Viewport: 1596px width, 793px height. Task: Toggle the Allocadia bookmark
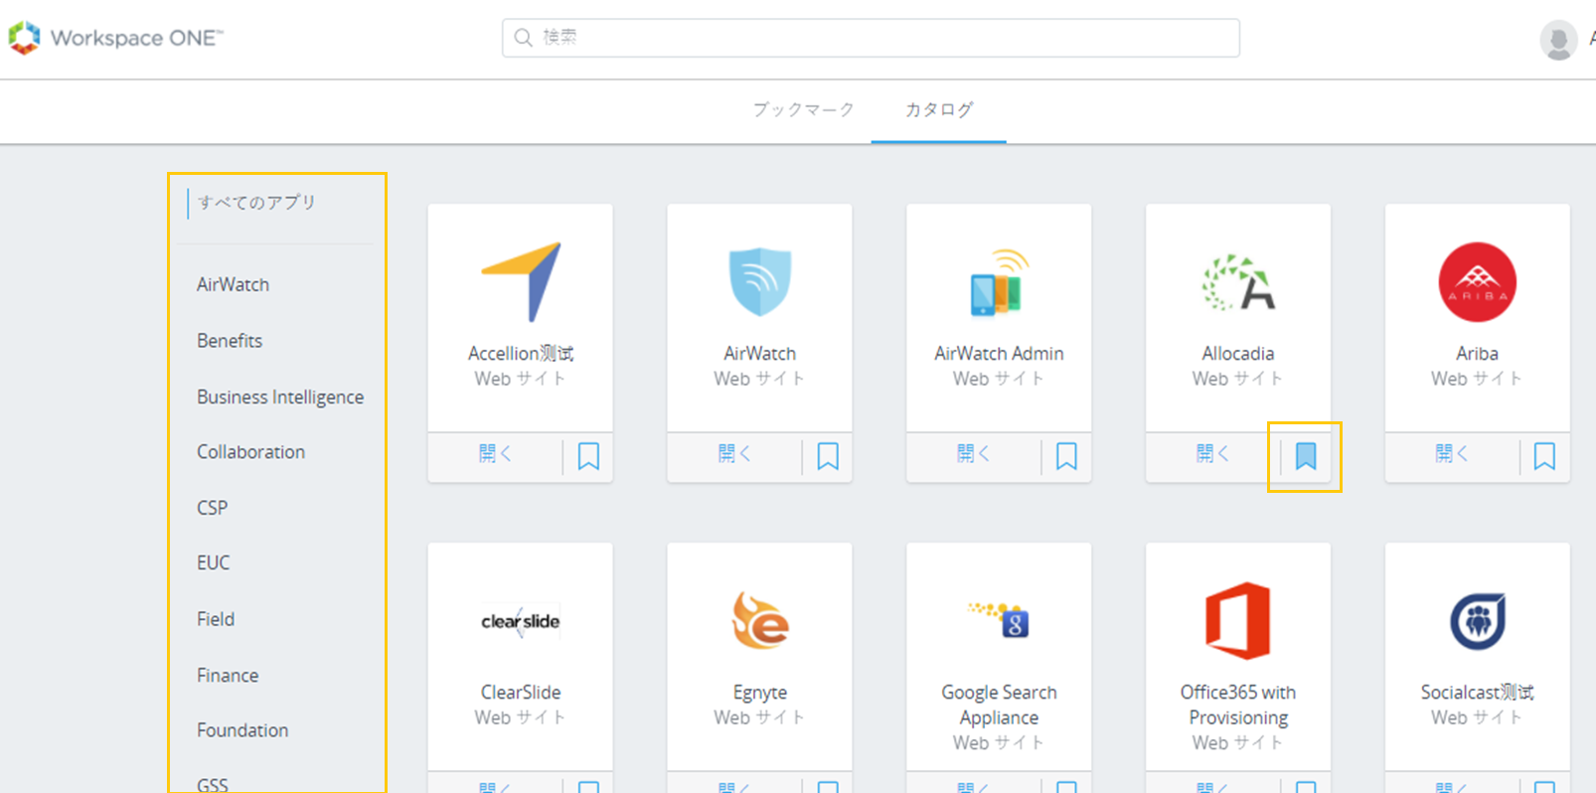pos(1306,456)
